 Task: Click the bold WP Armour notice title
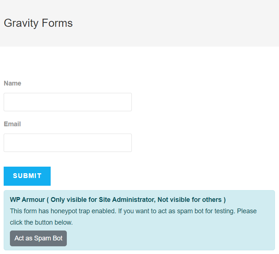[x=117, y=200]
